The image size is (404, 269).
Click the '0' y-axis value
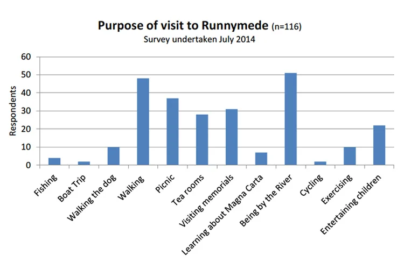click(x=28, y=165)
